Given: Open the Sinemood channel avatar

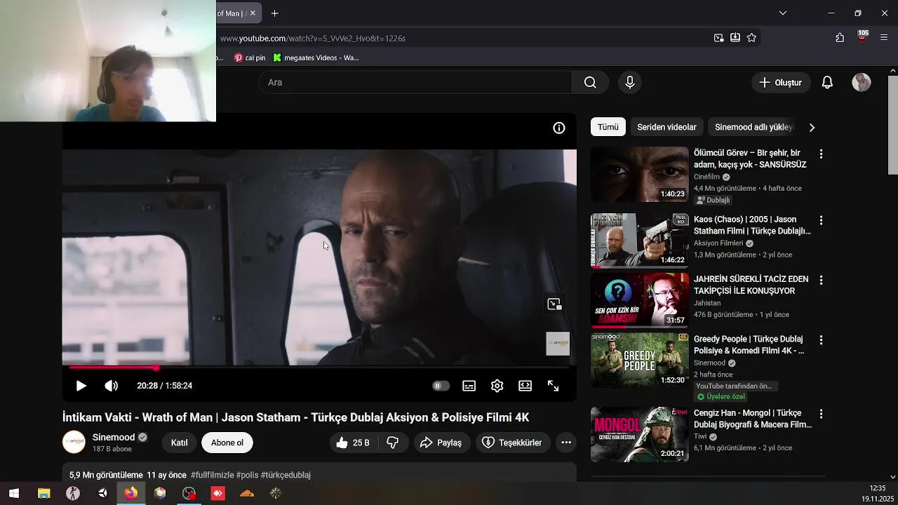Looking at the screenshot, I should (74, 442).
